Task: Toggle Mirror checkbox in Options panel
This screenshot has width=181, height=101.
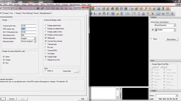Action: (x=152, y=39)
